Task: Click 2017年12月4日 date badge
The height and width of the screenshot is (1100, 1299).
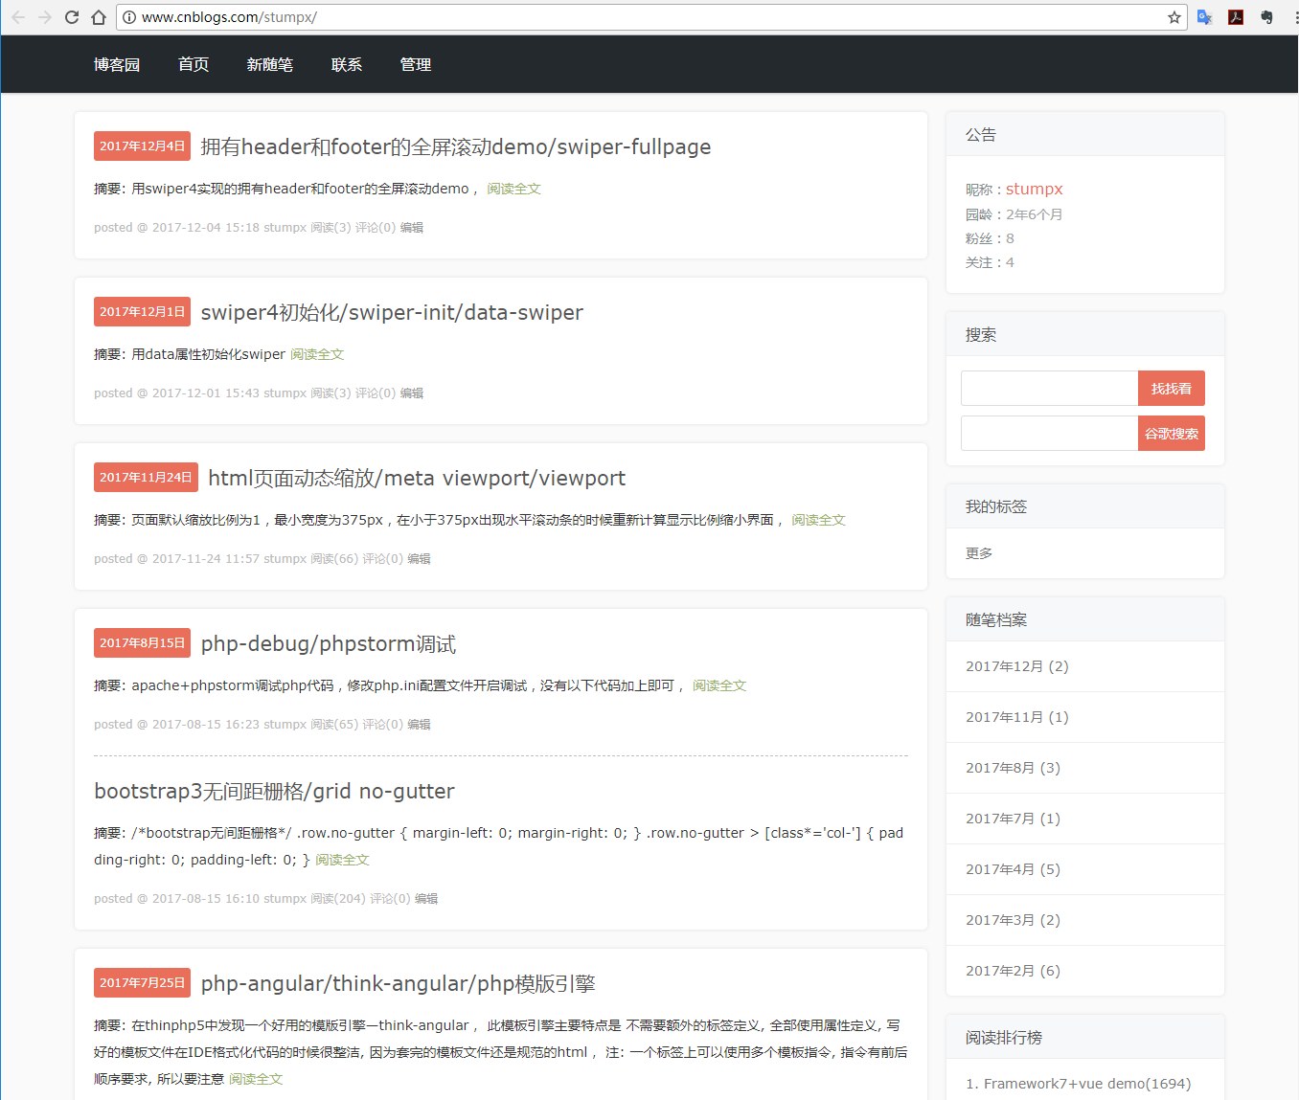Action: tap(142, 146)
